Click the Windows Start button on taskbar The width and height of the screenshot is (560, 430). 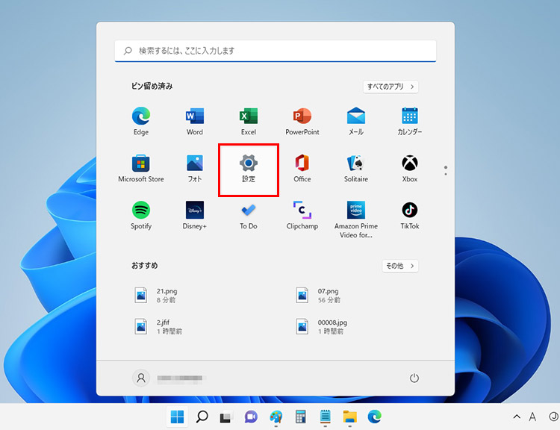(178, 417)
